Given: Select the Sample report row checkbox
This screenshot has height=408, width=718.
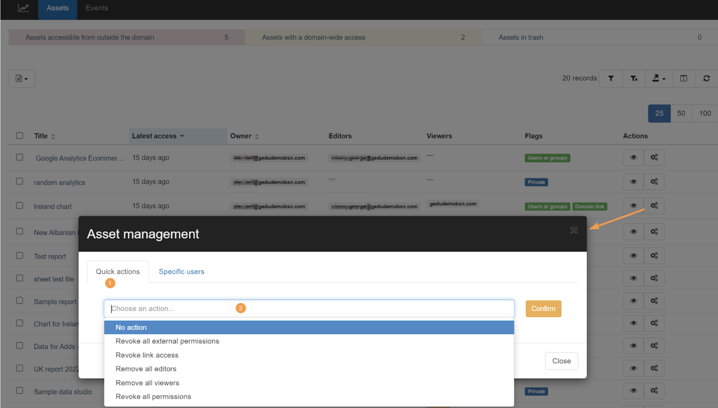Looking at the screenshot, I should point(19,301).
